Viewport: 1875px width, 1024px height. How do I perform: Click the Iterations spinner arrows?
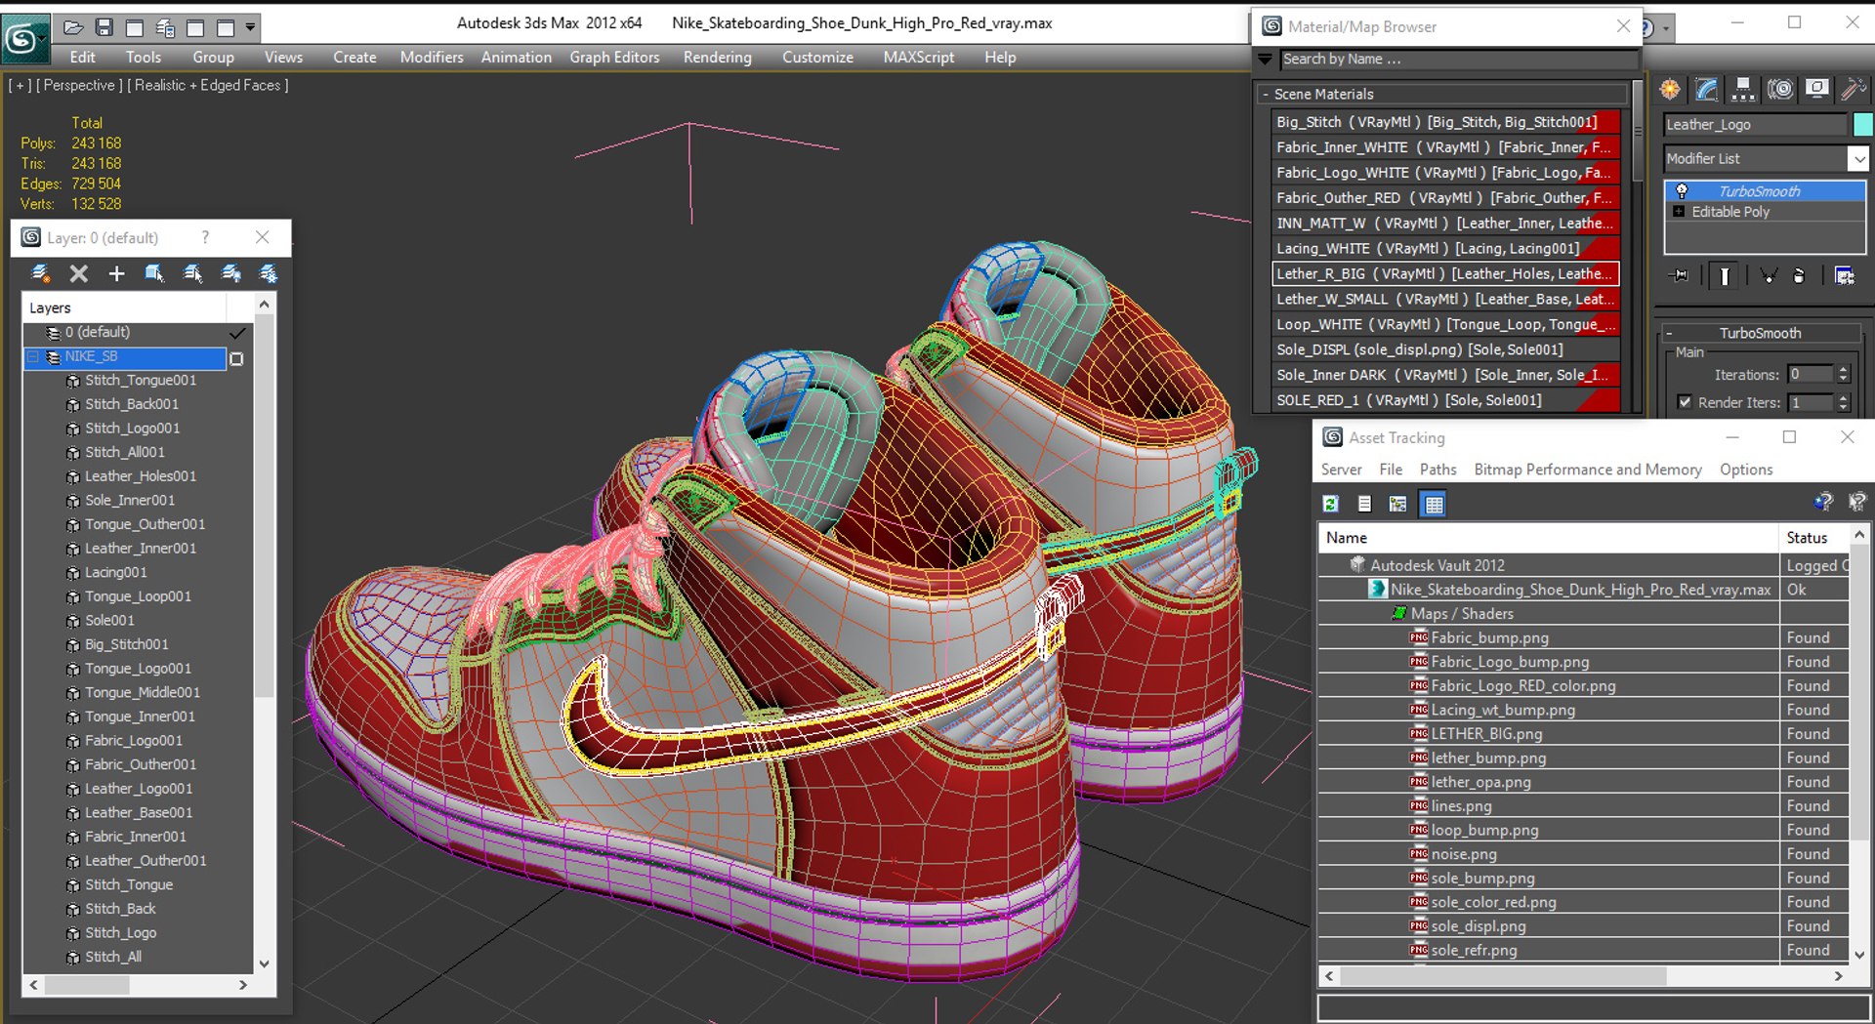coord(1843,375)
